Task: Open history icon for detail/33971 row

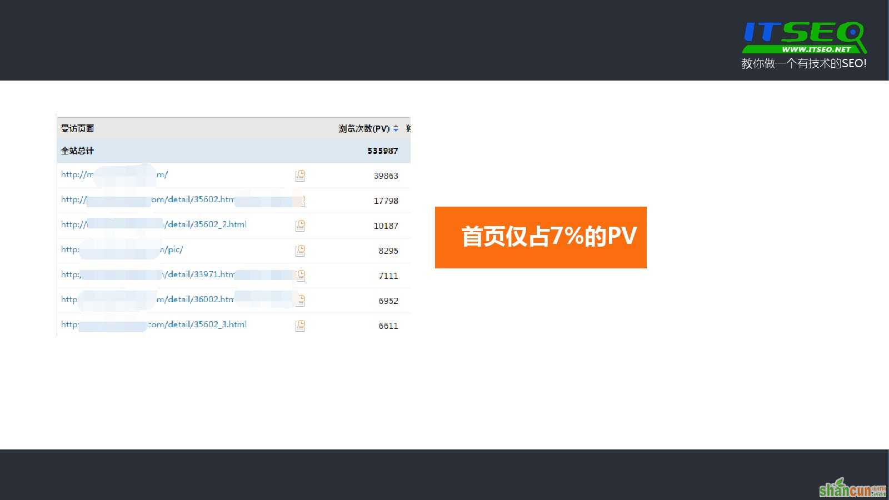Action: point(301,276)
